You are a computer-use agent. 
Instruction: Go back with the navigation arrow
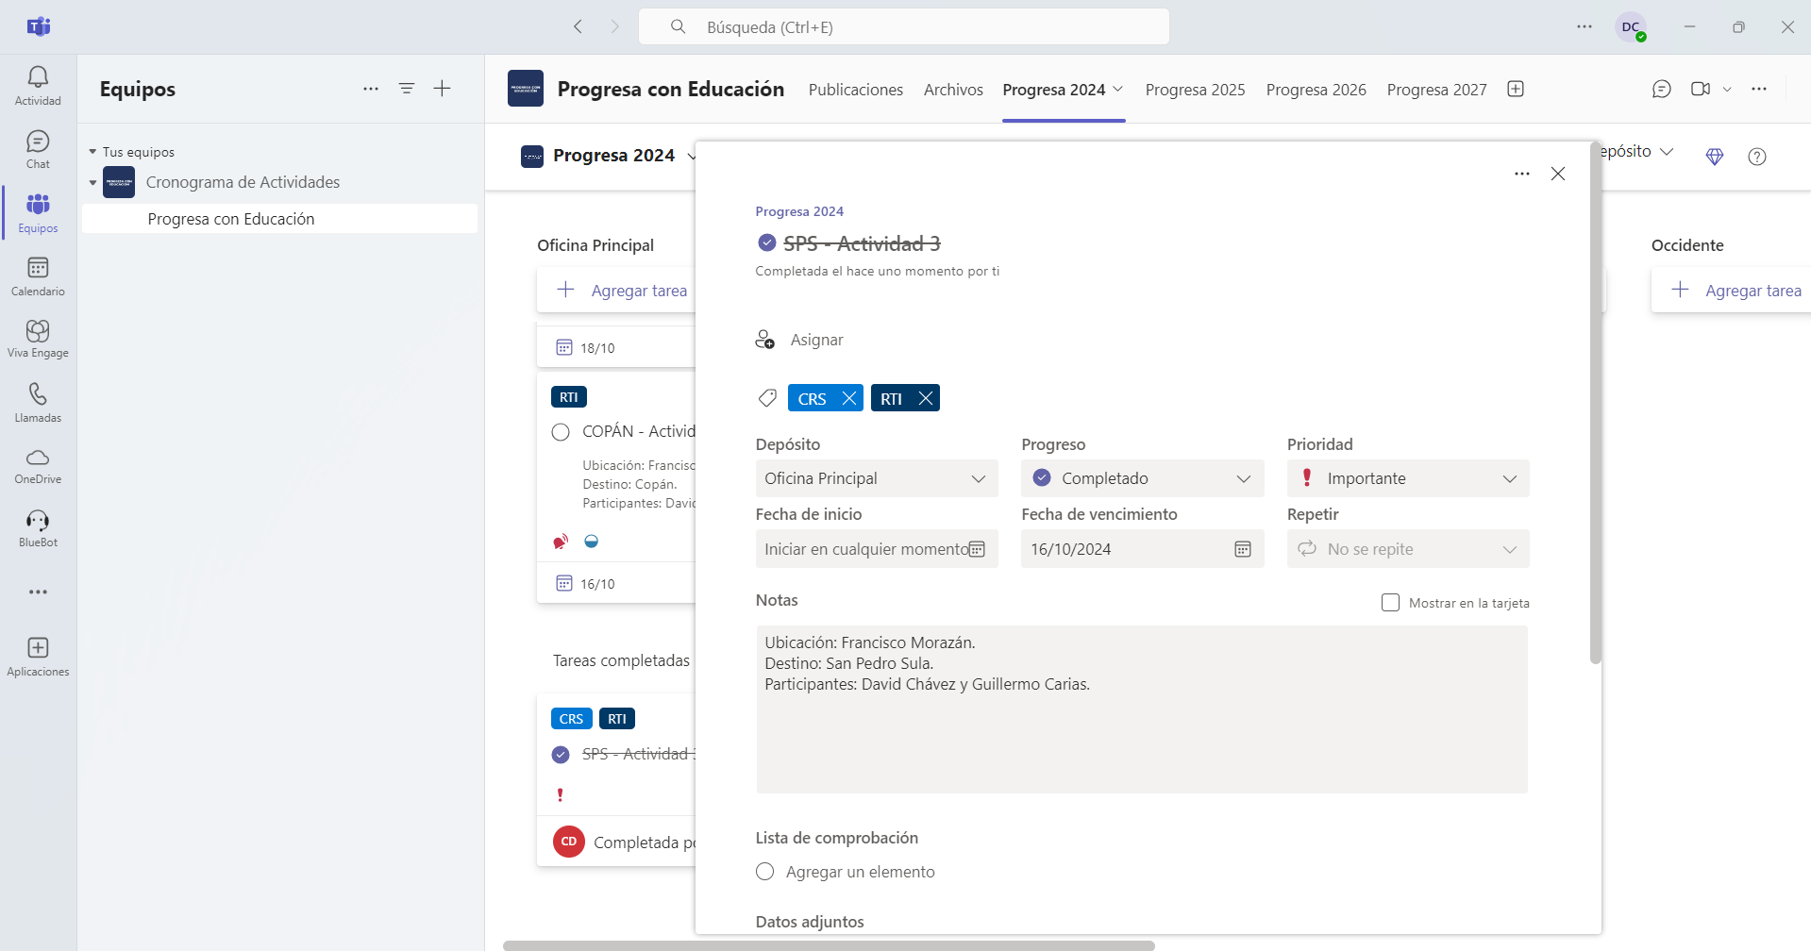(x=579, y=26)
